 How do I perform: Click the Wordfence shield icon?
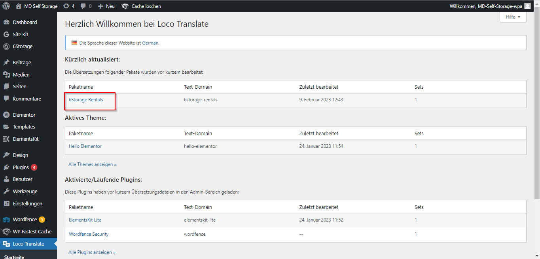click(x=6, y=219)
